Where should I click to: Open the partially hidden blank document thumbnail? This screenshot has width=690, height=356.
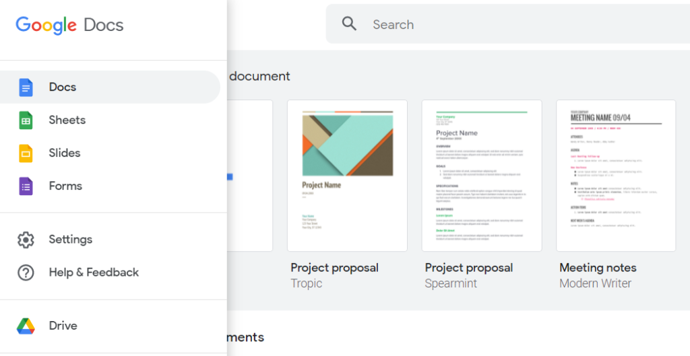(250, 176)
